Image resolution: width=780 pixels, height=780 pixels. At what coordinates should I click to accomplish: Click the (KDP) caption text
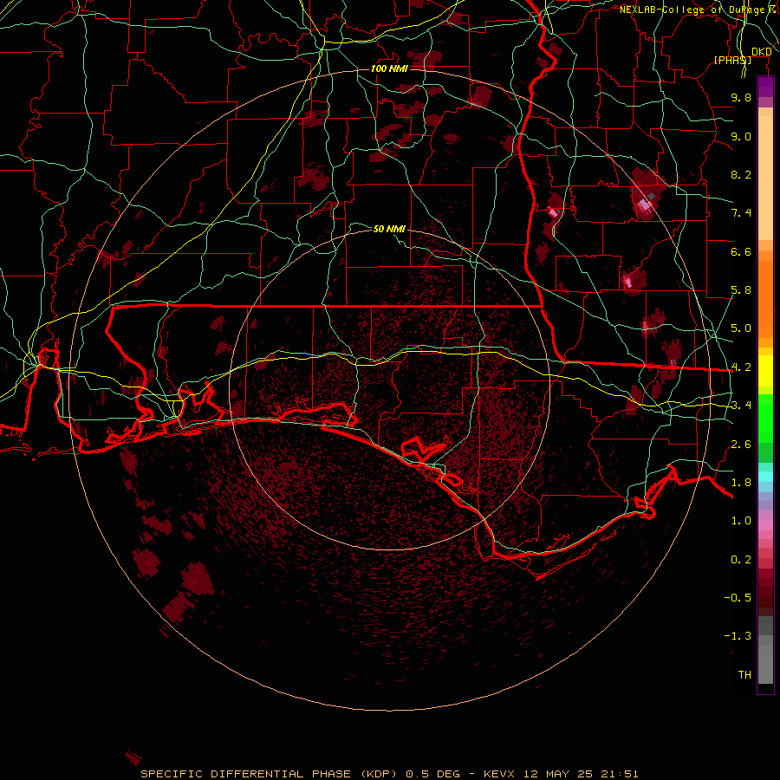tap(379, 774)
